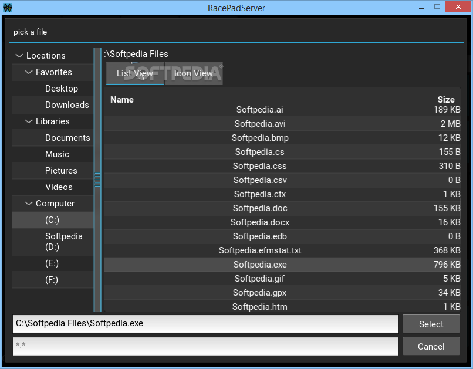
Task: Select file Softpedia.avi
Action: [282, 124]
